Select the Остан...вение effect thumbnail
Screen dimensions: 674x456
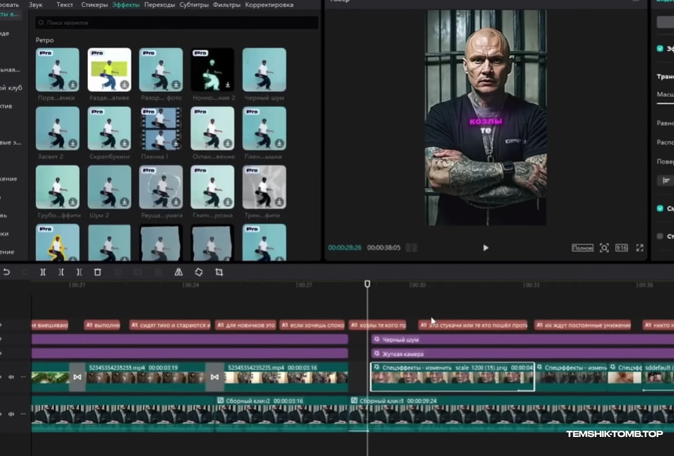point(212,128)
